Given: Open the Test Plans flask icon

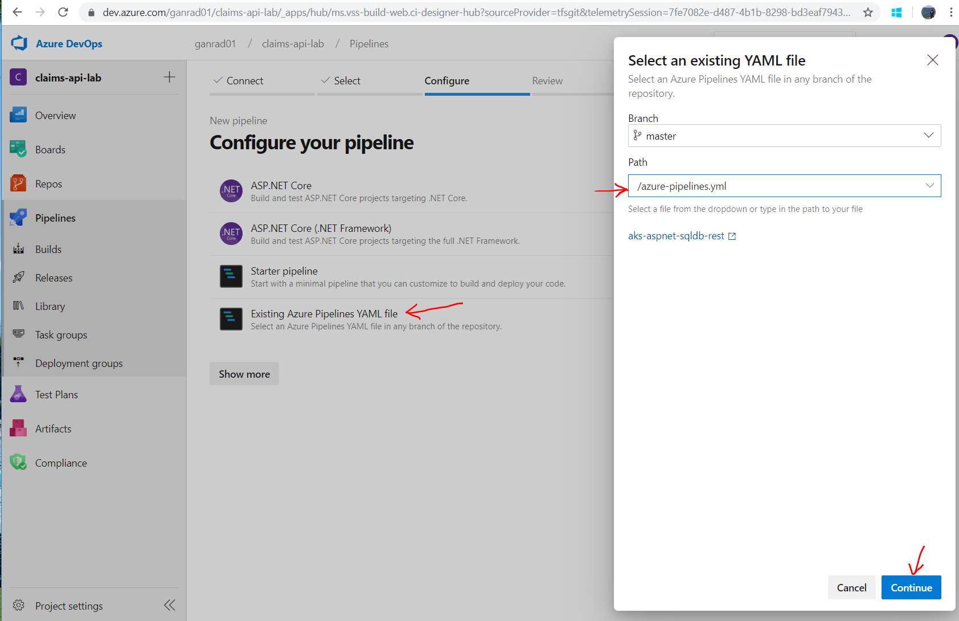Looking at the screenshot, I should pyautogui.click(x=18, y=394).
